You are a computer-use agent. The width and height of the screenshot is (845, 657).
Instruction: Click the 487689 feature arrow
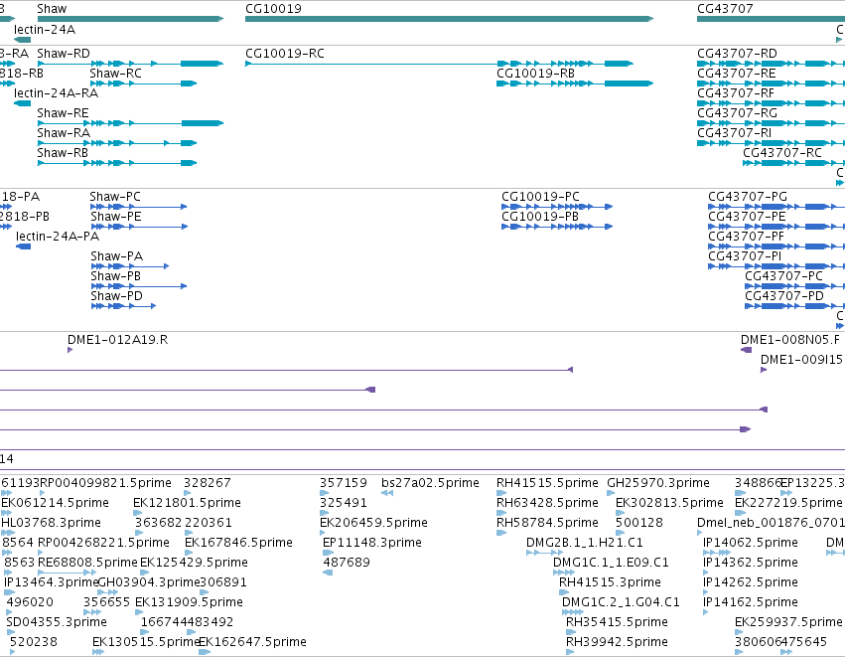pyautogui.click(x=328, y=573)
